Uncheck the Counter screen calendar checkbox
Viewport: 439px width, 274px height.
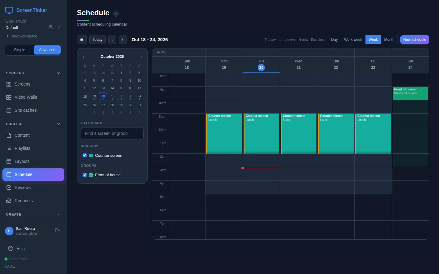(85, 156)
